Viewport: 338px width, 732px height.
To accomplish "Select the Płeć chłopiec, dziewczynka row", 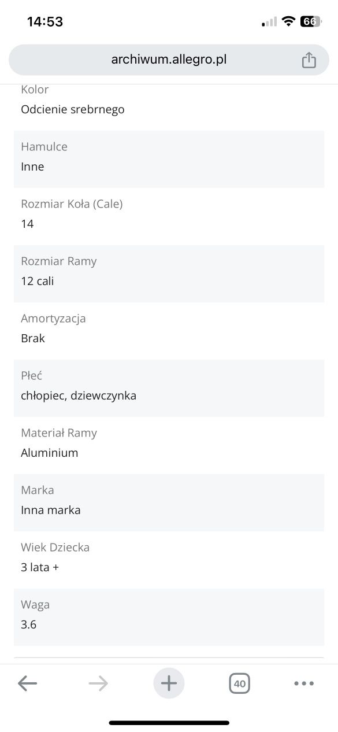I will tap(169, 388).
